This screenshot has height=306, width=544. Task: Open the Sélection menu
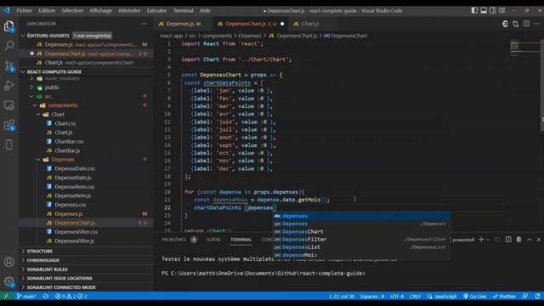72,11
